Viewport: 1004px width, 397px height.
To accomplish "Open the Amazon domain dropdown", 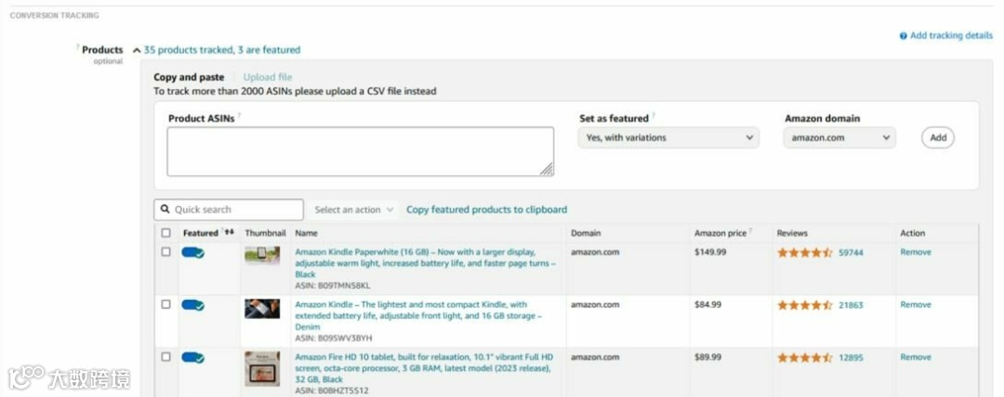I will [839, 138].
